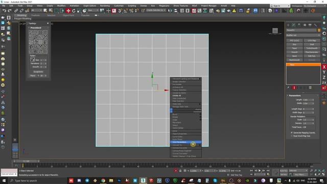Click the Key Filters button
The image size is (327, 184).
[300, 174]
